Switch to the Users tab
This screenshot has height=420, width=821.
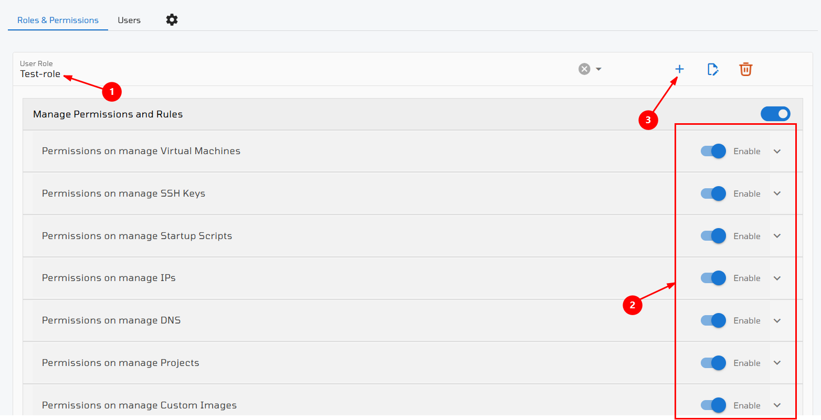point(129,20)
